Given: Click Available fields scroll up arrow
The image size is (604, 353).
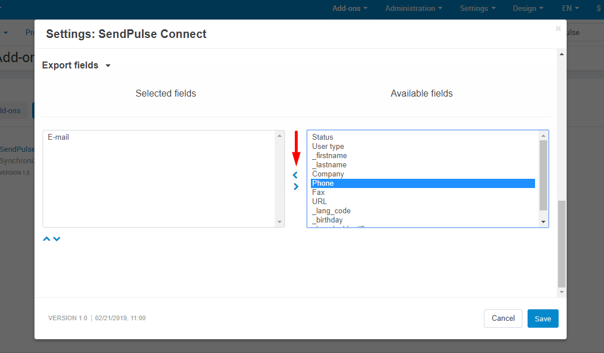Looking at the screenshot, I should point(543,136).
